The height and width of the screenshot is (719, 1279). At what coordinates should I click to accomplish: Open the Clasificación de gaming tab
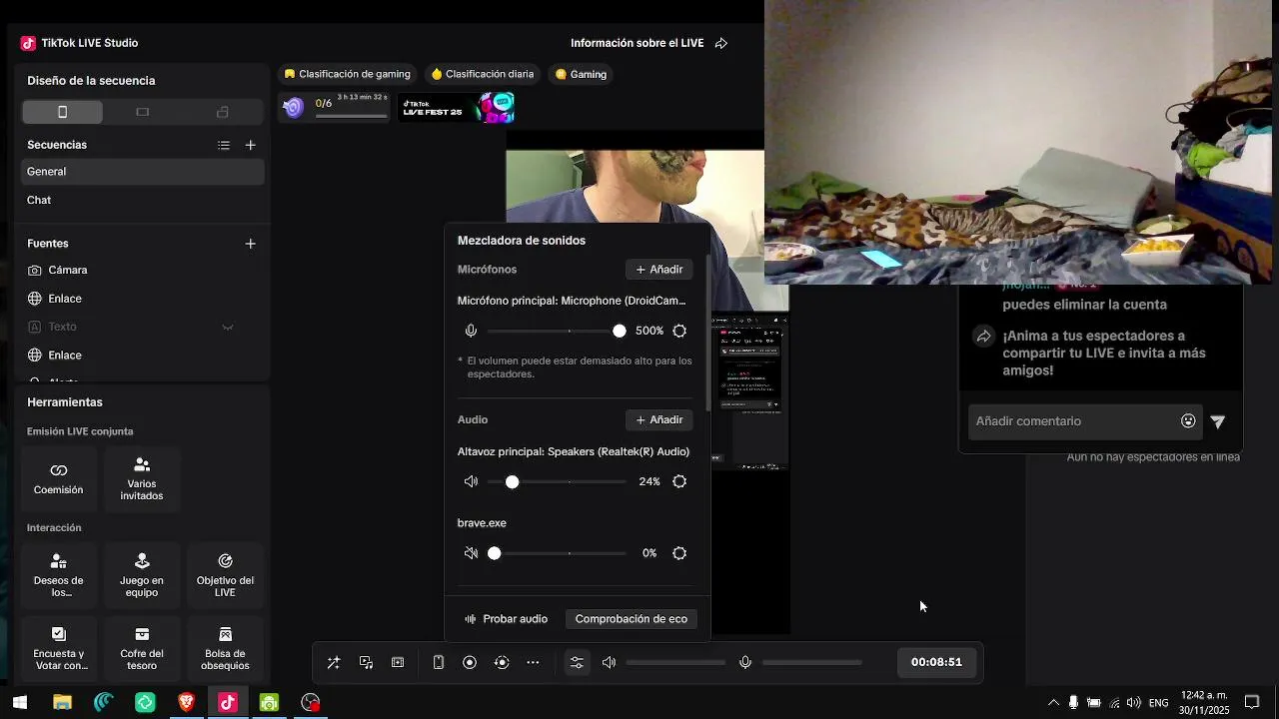click(348, 74)
